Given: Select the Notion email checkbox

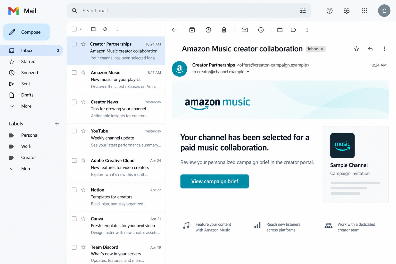Looking at the screenshot, I should click(74, 190).
